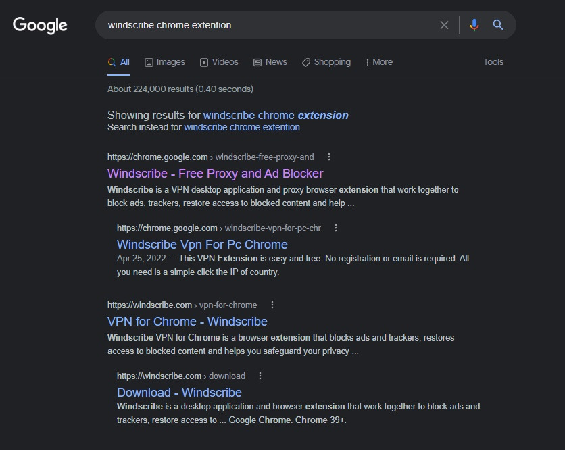Open options menu for windscribe-free-proxy-and result

point(329,157)
